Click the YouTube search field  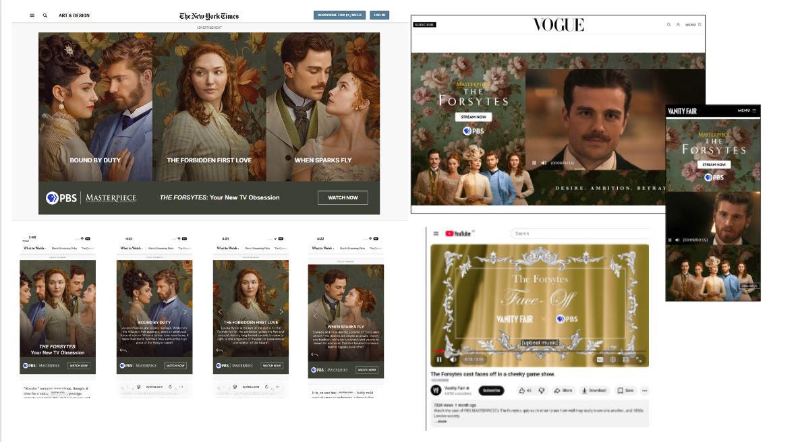coord(579,233)
